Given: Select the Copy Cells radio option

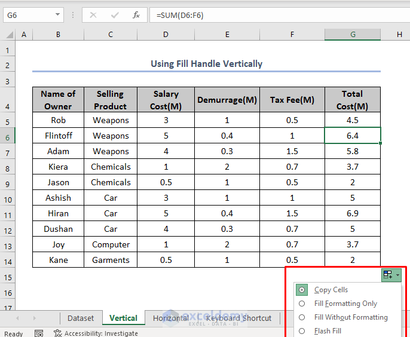Looking at the screenshot, I should click(x=302, y=290).
